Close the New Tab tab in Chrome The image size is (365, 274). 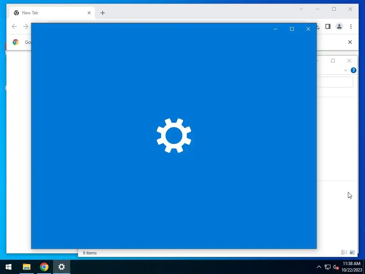(x=89, y=13)
